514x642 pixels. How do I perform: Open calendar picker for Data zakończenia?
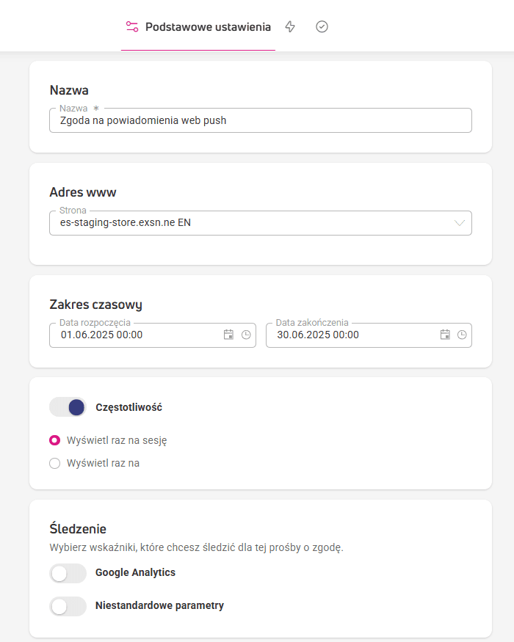(x=445, y=335)
